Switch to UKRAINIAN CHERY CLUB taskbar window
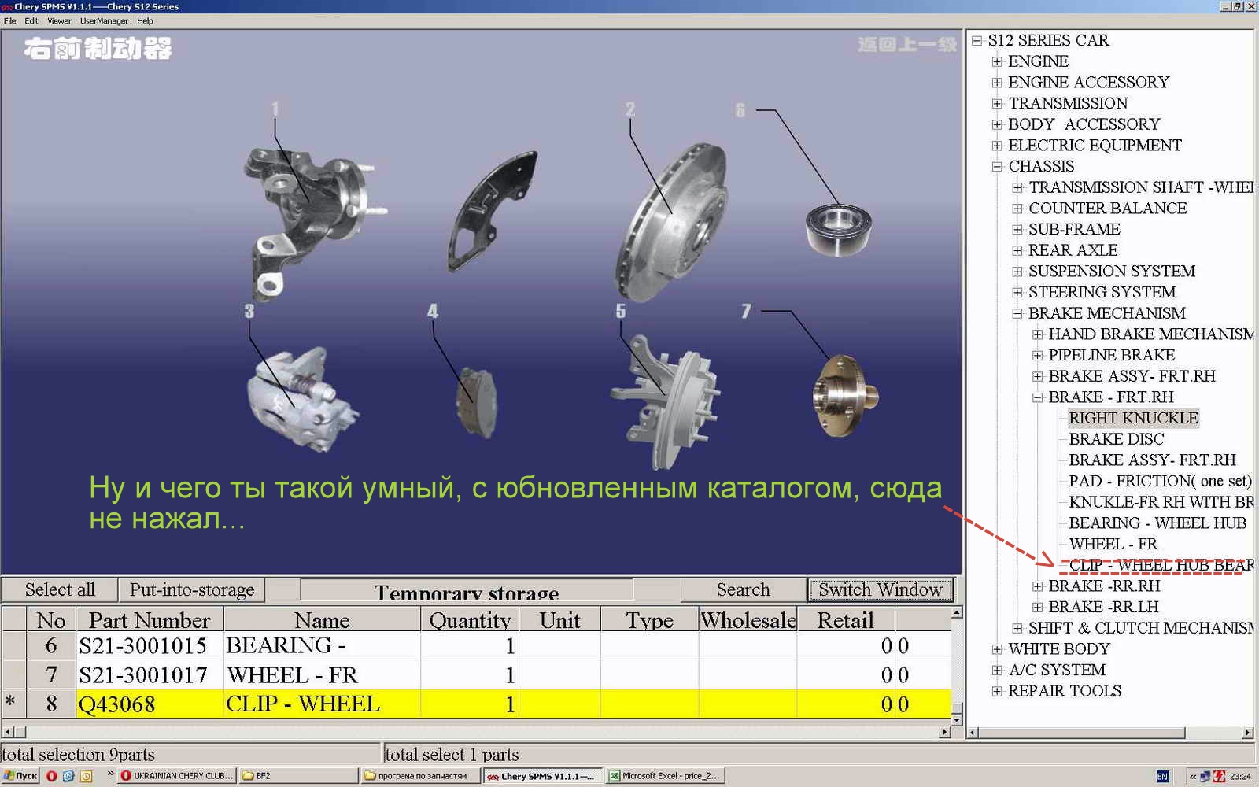 pos(177,776)
